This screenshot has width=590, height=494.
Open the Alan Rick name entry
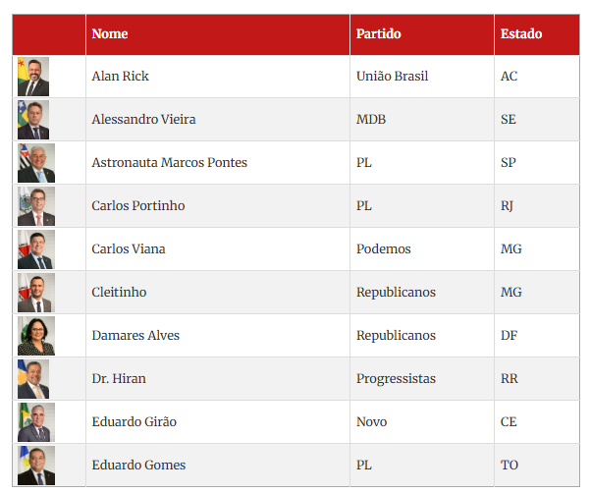point(120,76)
